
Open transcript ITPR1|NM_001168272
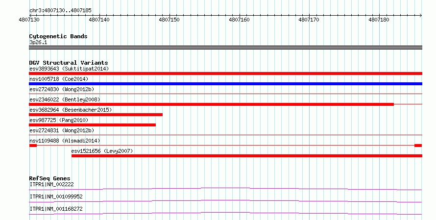(56, 209)
